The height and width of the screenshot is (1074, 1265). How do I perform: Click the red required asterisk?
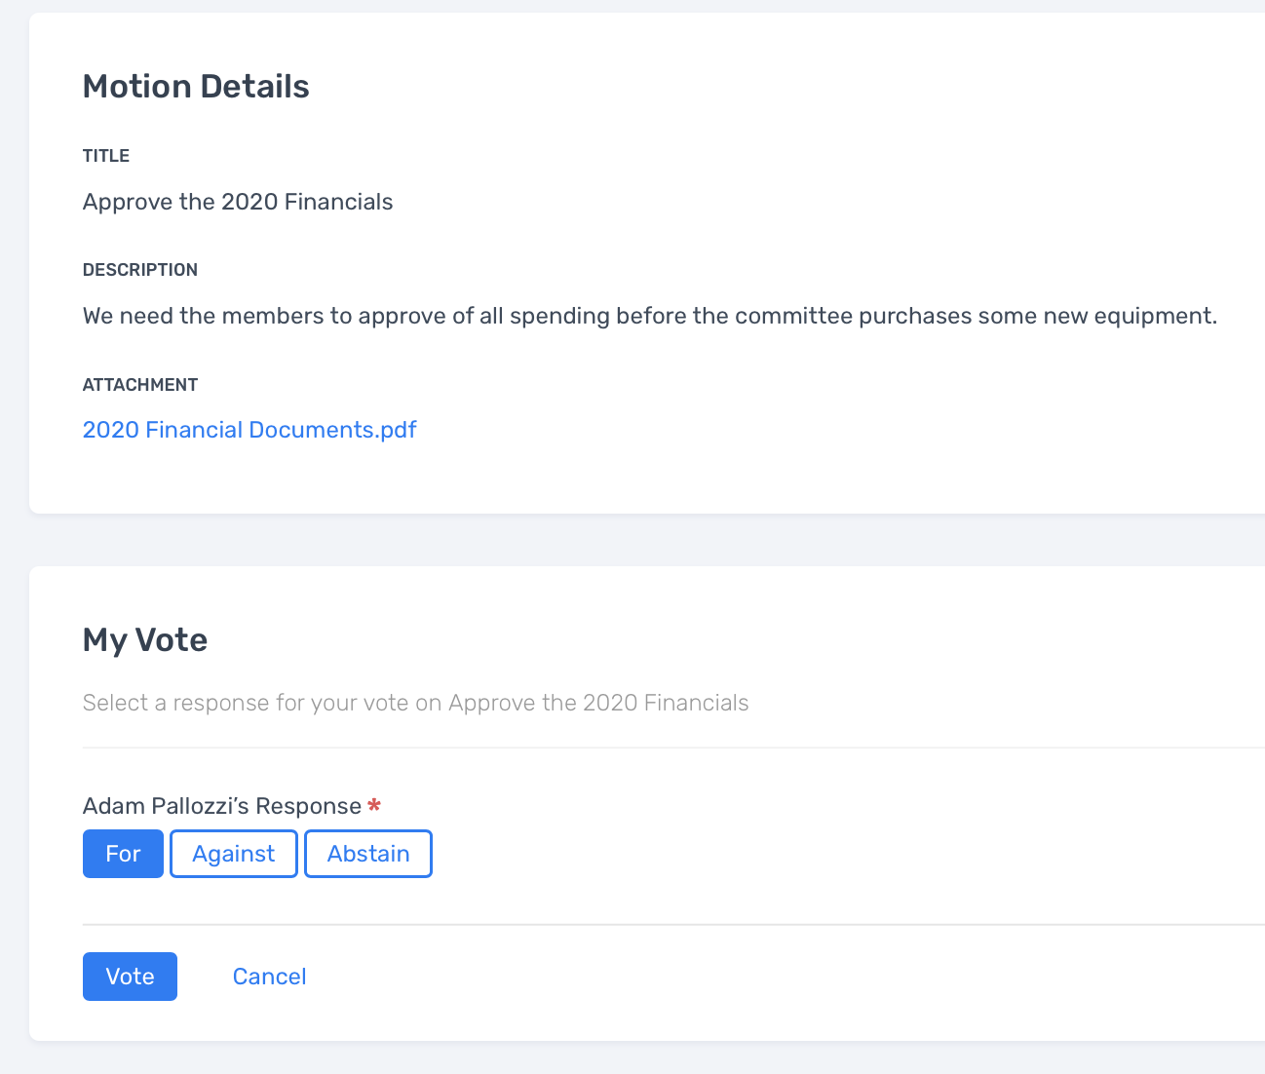[374, 805]
